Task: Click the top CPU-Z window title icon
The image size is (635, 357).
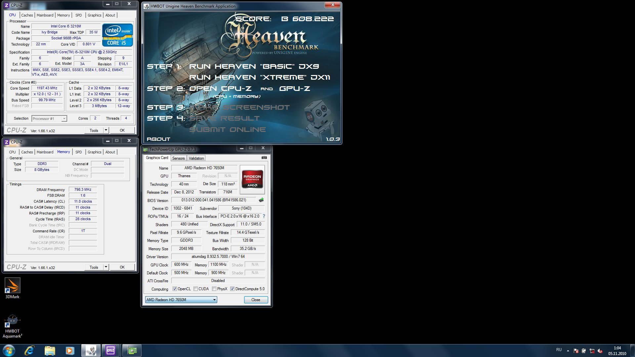Action: [x=7, y=5]
